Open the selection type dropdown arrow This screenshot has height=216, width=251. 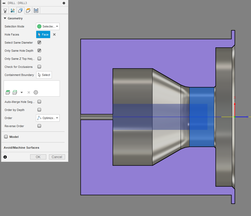pyautogui.click(x=22, y=92)
